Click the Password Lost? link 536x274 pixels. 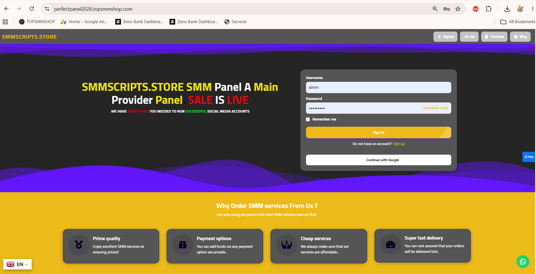click(x=436, y=108)
